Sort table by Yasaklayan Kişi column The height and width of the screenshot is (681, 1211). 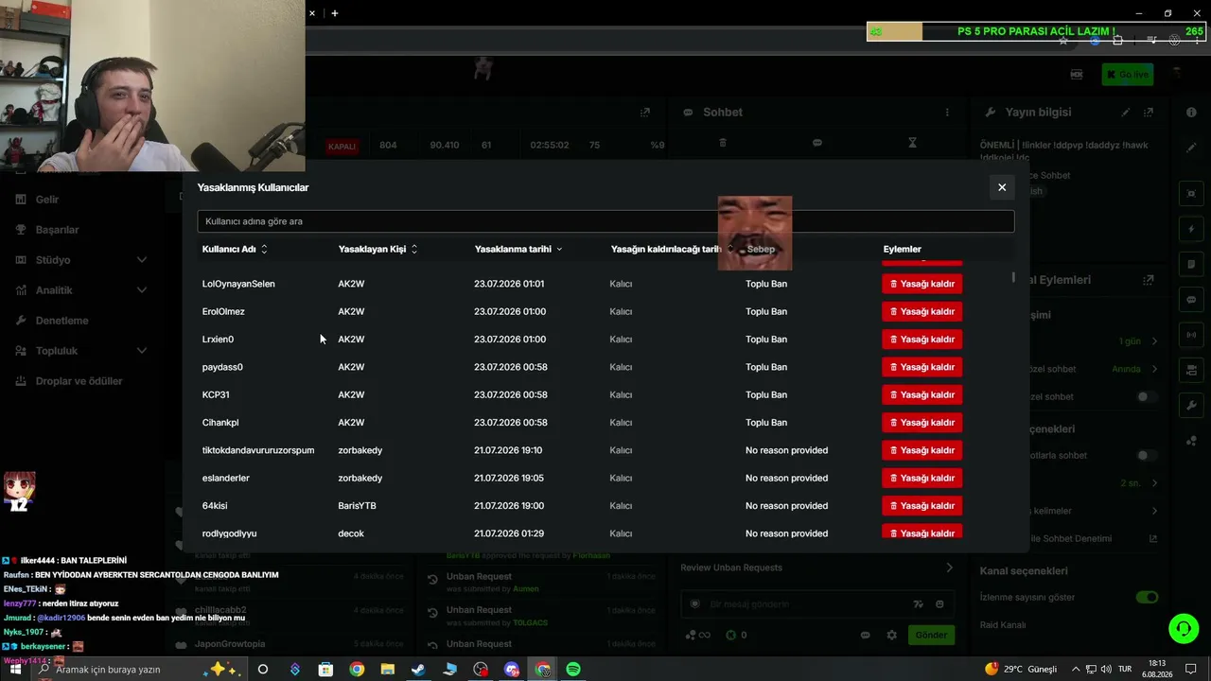[377, 249]
